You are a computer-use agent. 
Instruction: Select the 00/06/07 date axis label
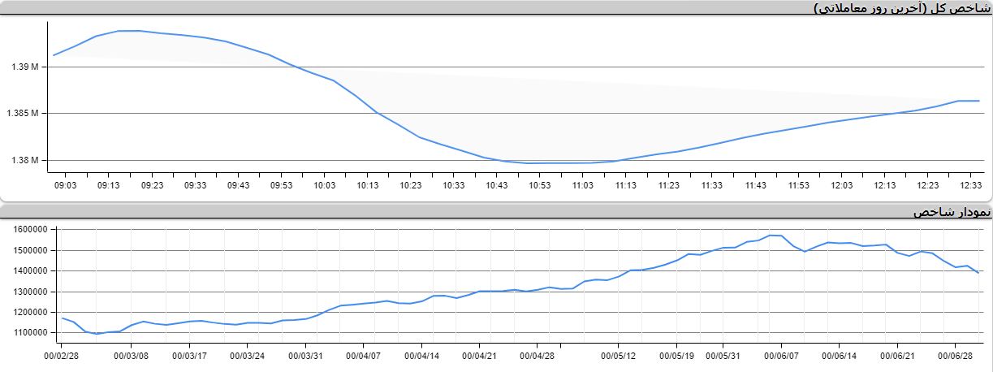pyautogui.click(x=782, y=355)
